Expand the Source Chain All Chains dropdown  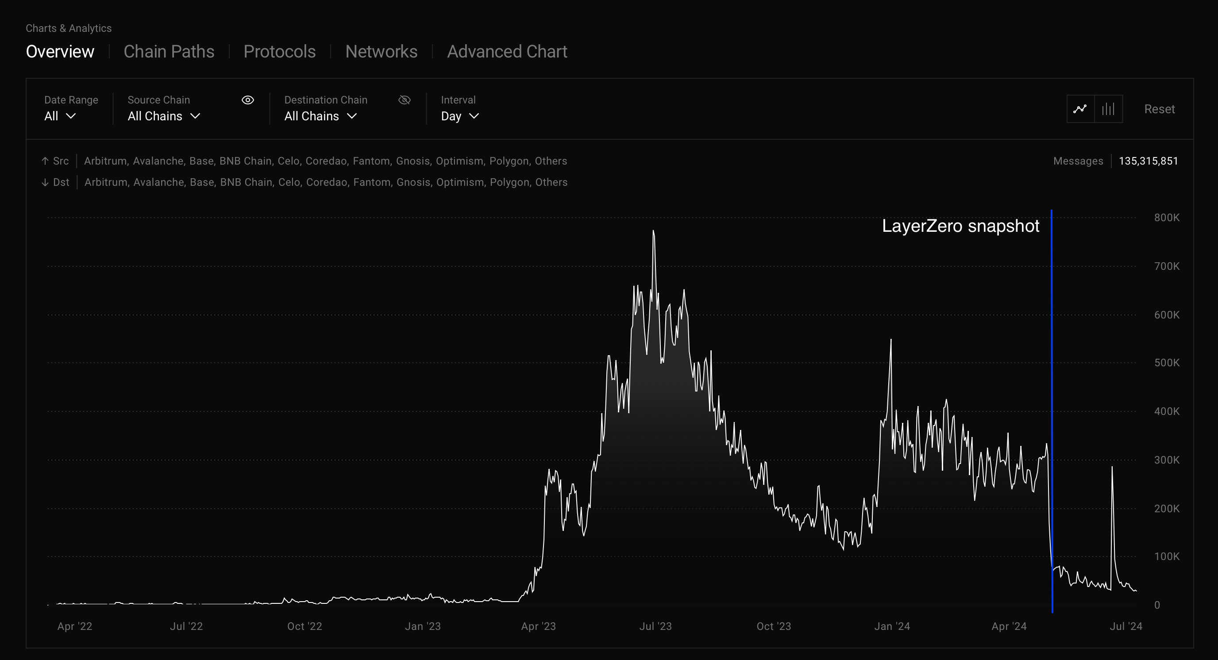pyautogui.click(x=164, y=116)
